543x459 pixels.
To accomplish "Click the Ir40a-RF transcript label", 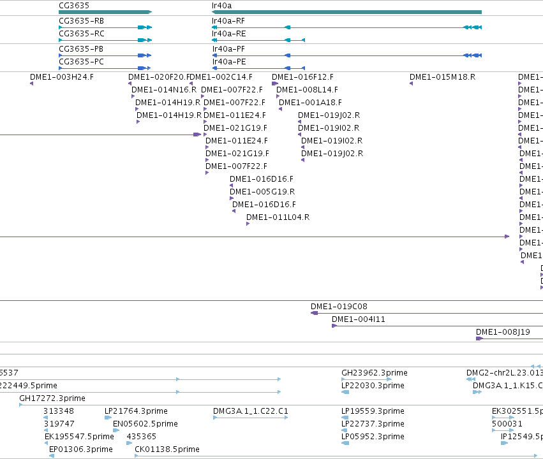I will click(228, 21).
